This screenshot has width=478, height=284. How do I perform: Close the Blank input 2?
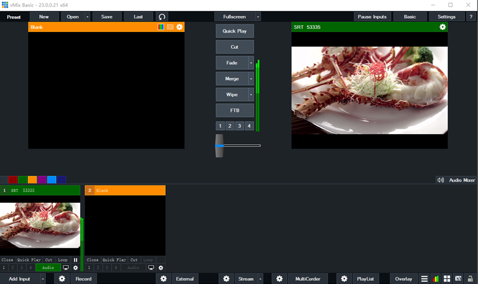(92, 260)
